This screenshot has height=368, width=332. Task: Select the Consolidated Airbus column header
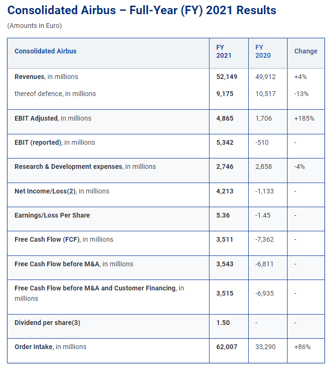click(45, 51)
